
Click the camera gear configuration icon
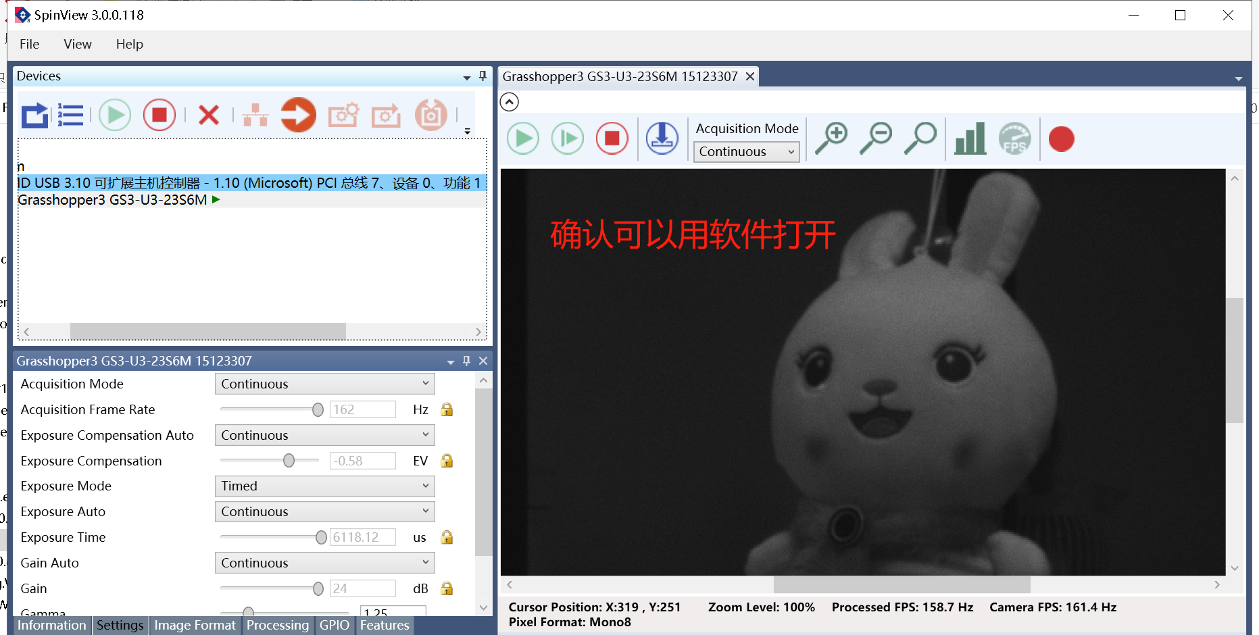click(343, 115)
